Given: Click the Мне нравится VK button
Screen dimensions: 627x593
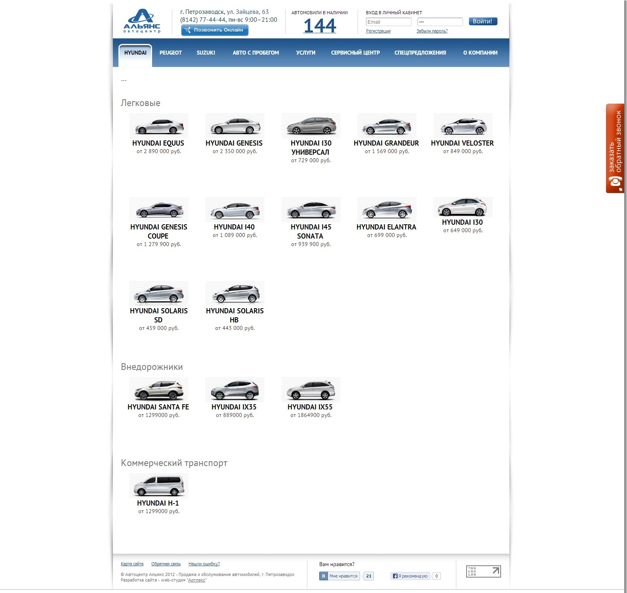Looking at the screenshot, I should click(x=339, y=576).
